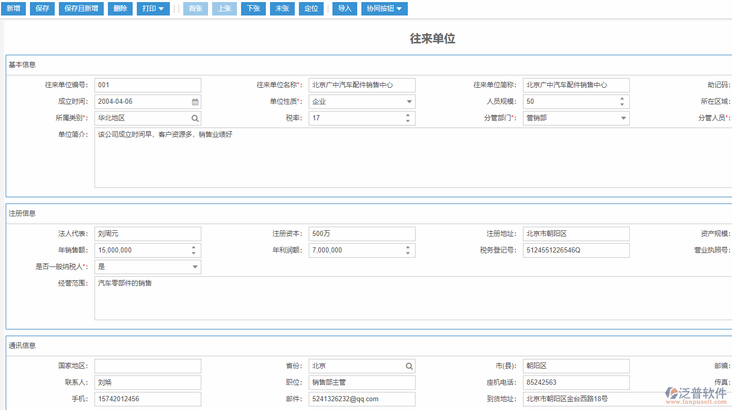The image size is (732, 410).
Task: Click the 单位简介 text area
Action: pos(361,157)
